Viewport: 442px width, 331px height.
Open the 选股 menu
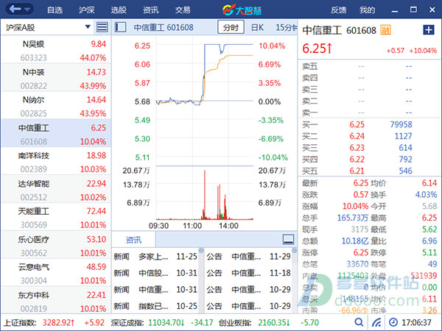tap(119, 10)
